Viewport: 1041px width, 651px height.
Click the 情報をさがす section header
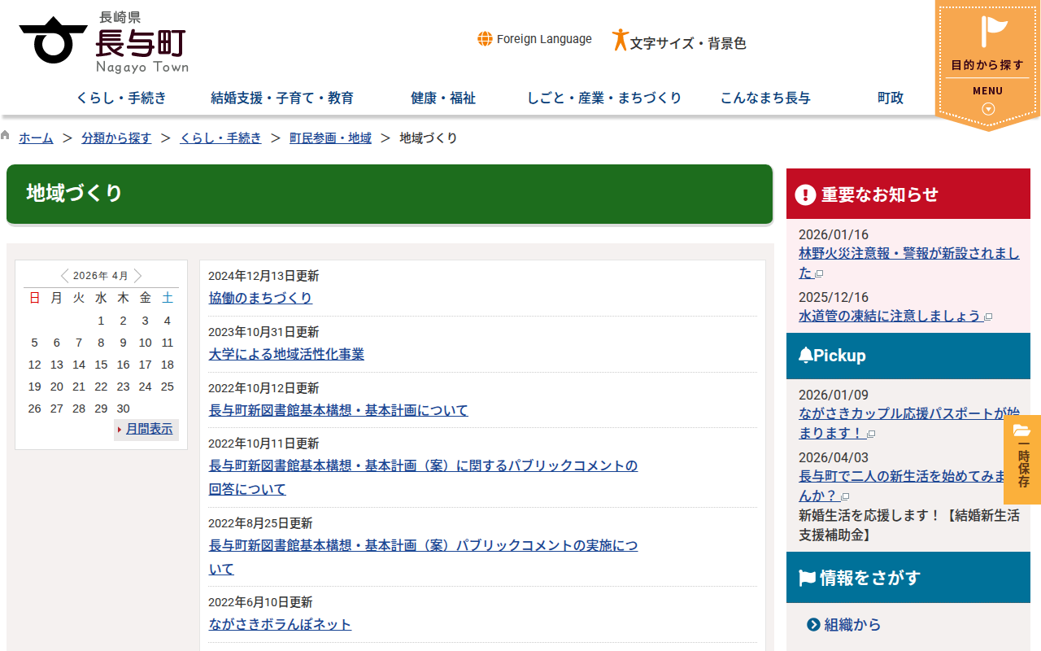(908, 578)
